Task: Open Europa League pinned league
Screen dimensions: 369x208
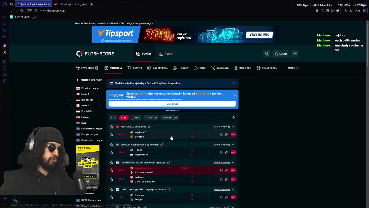Action: coord(87,134)
